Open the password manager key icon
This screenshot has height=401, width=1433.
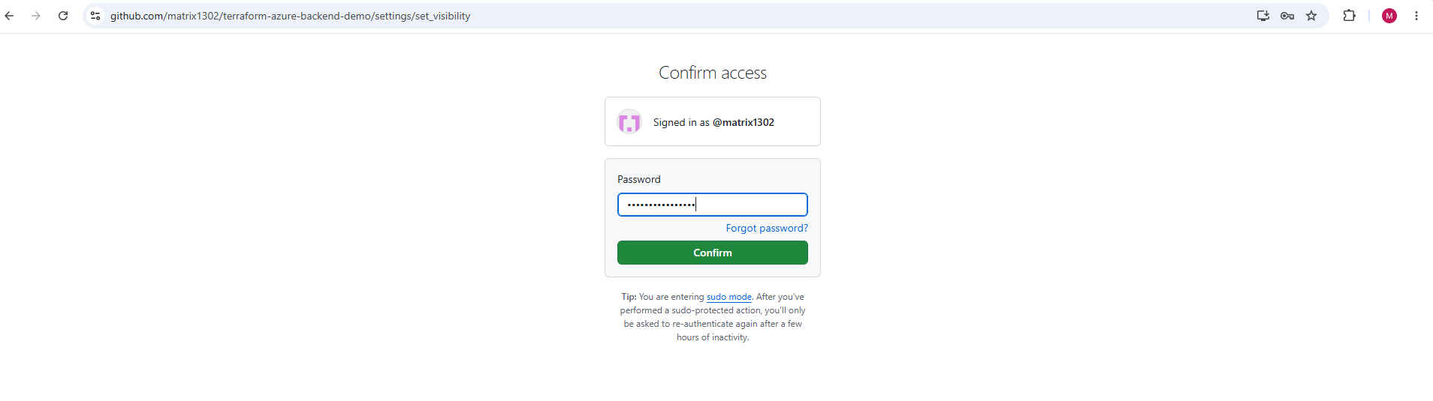click(1287, 16)
